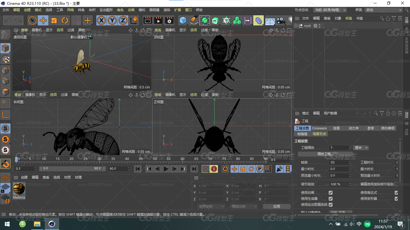This screenshot has width=410, height=230.
Task: Render active view clapperboard icon
Action: pyautogui.click(x=147, y=21)
